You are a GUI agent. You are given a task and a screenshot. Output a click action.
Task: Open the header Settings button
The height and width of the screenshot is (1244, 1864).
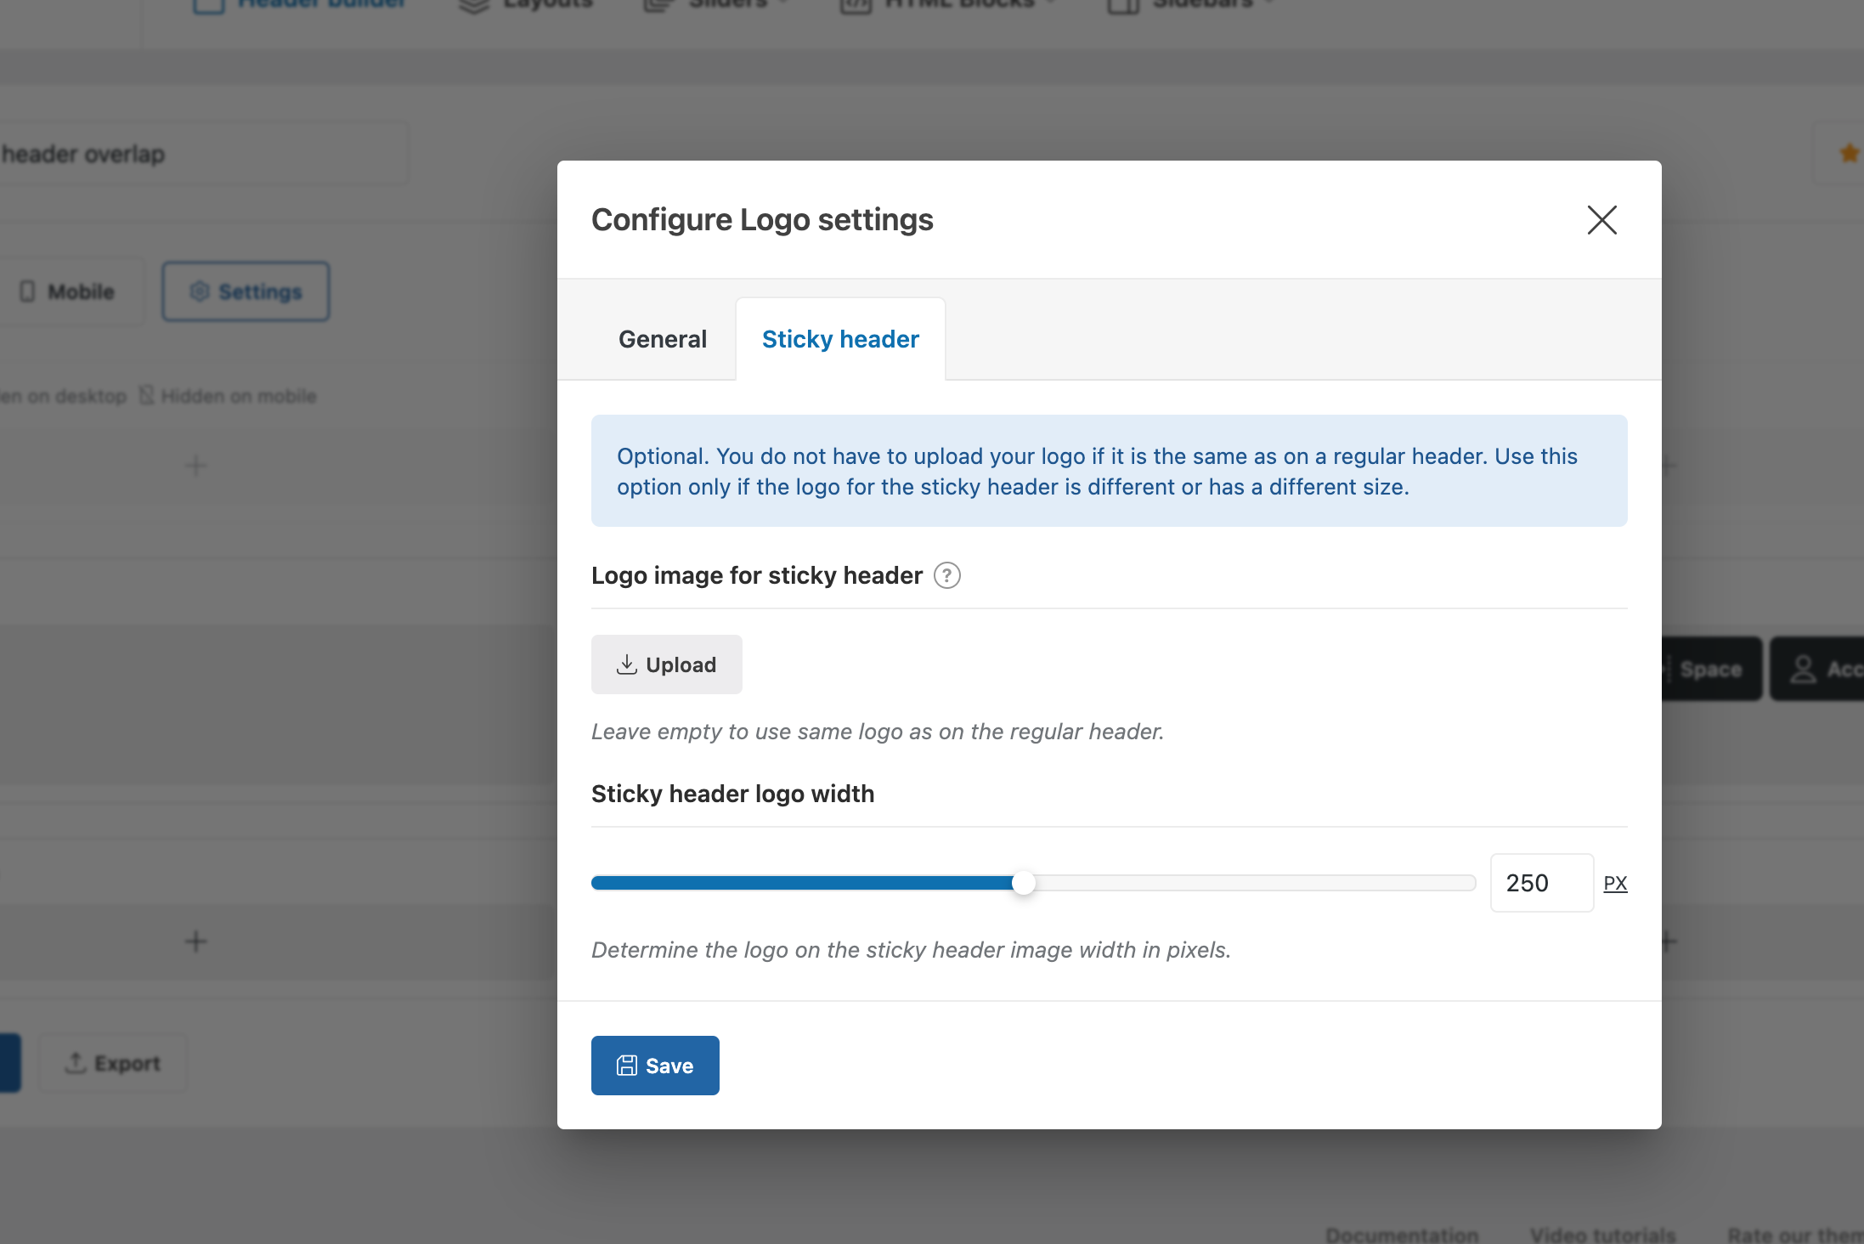coord(246,291)
